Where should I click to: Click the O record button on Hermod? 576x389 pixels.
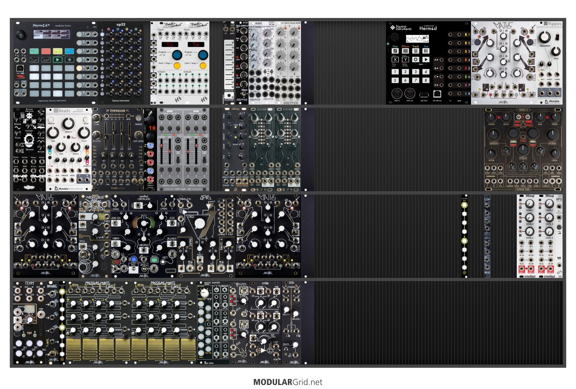(x=415, y=59)
